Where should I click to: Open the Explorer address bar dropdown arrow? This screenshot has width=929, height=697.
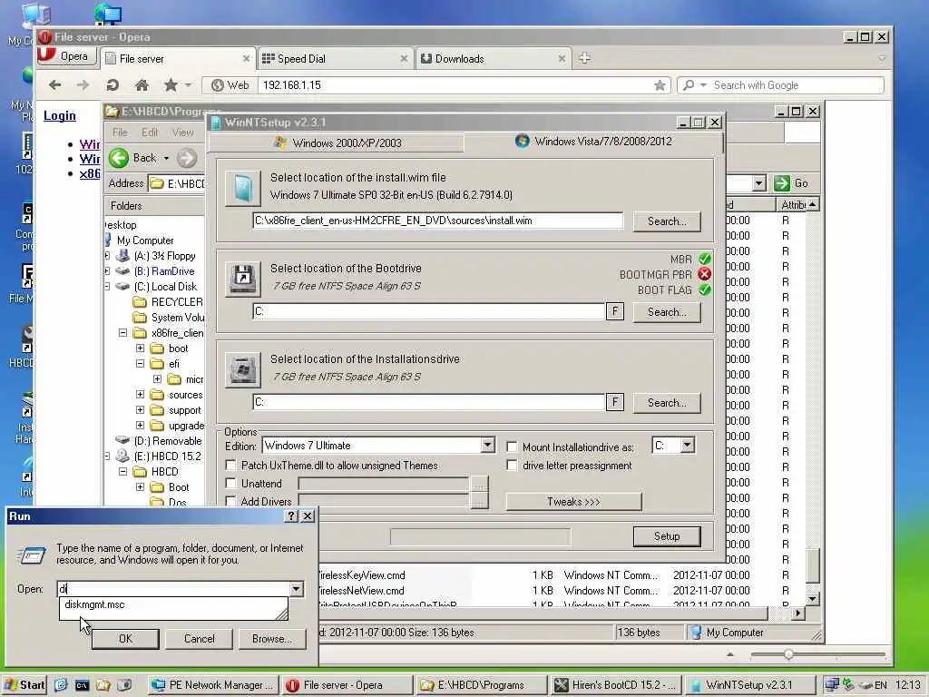tap(759, 183)
